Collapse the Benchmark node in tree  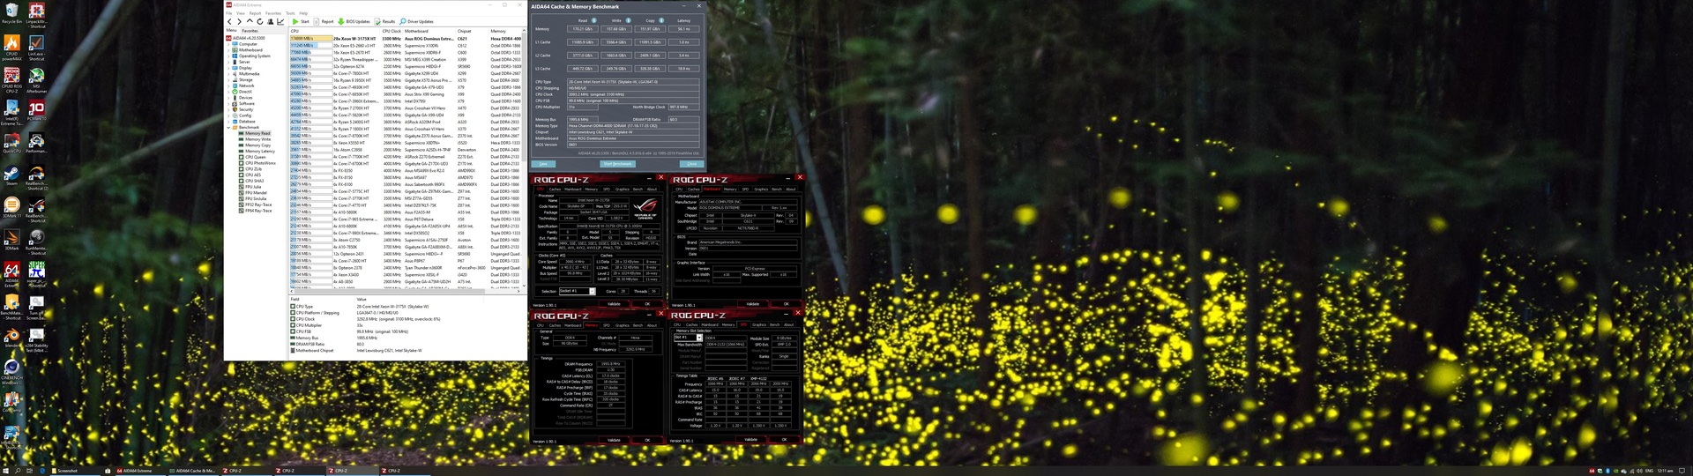click(230, 128)
